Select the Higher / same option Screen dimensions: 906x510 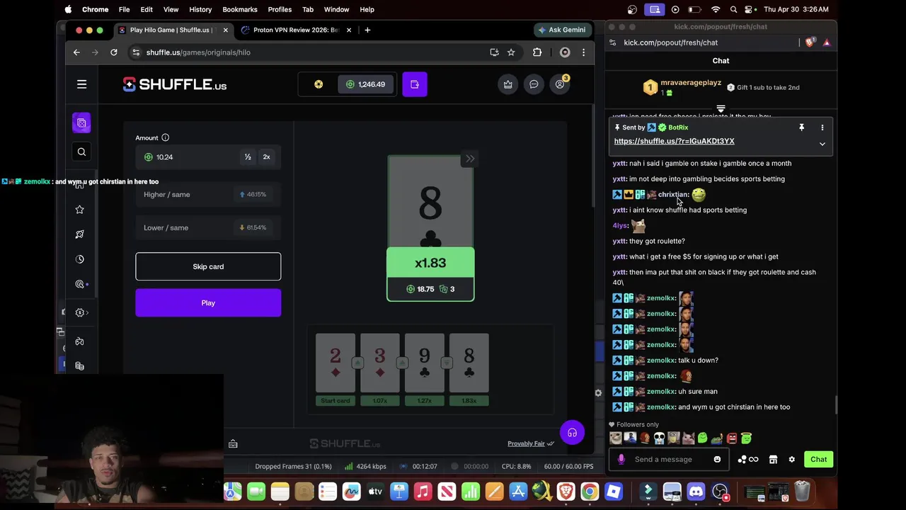click(208, 194)
